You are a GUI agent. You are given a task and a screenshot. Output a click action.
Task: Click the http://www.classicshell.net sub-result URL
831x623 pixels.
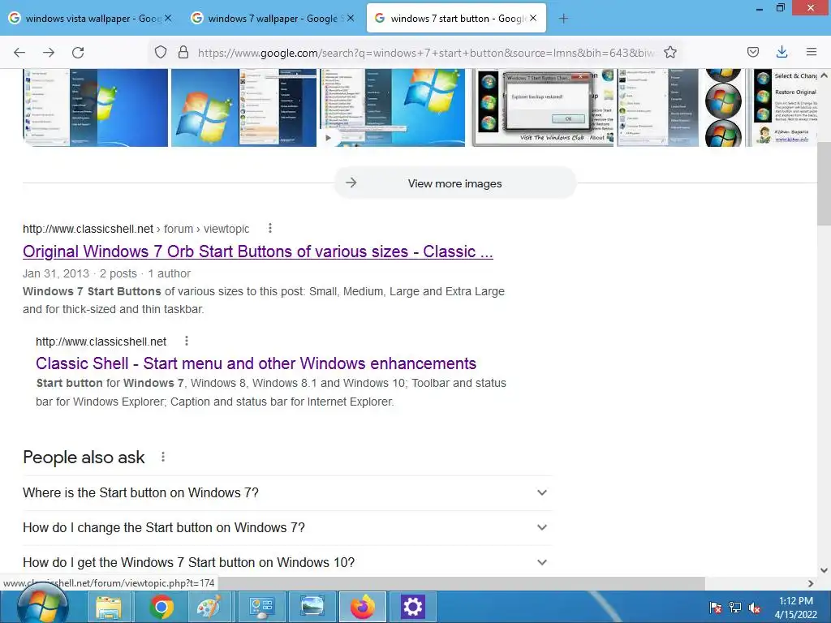coord(101,342)
